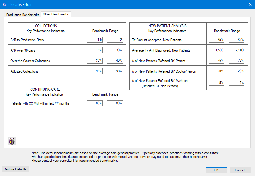Close the Benchmarks Setup window
Image resolution: width=255 pixels, height=176 pixels.
pyautogui.click(x=250, y=4)
